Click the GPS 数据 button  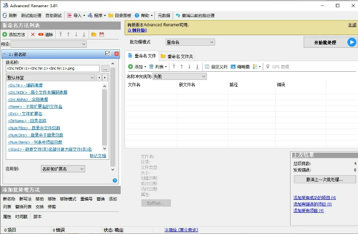coord(278,67)
